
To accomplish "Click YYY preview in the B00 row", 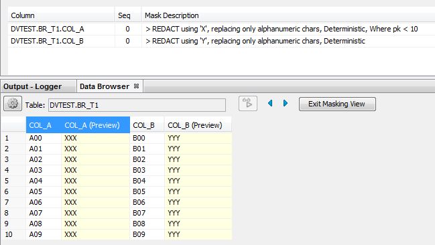I will (198, 138).
